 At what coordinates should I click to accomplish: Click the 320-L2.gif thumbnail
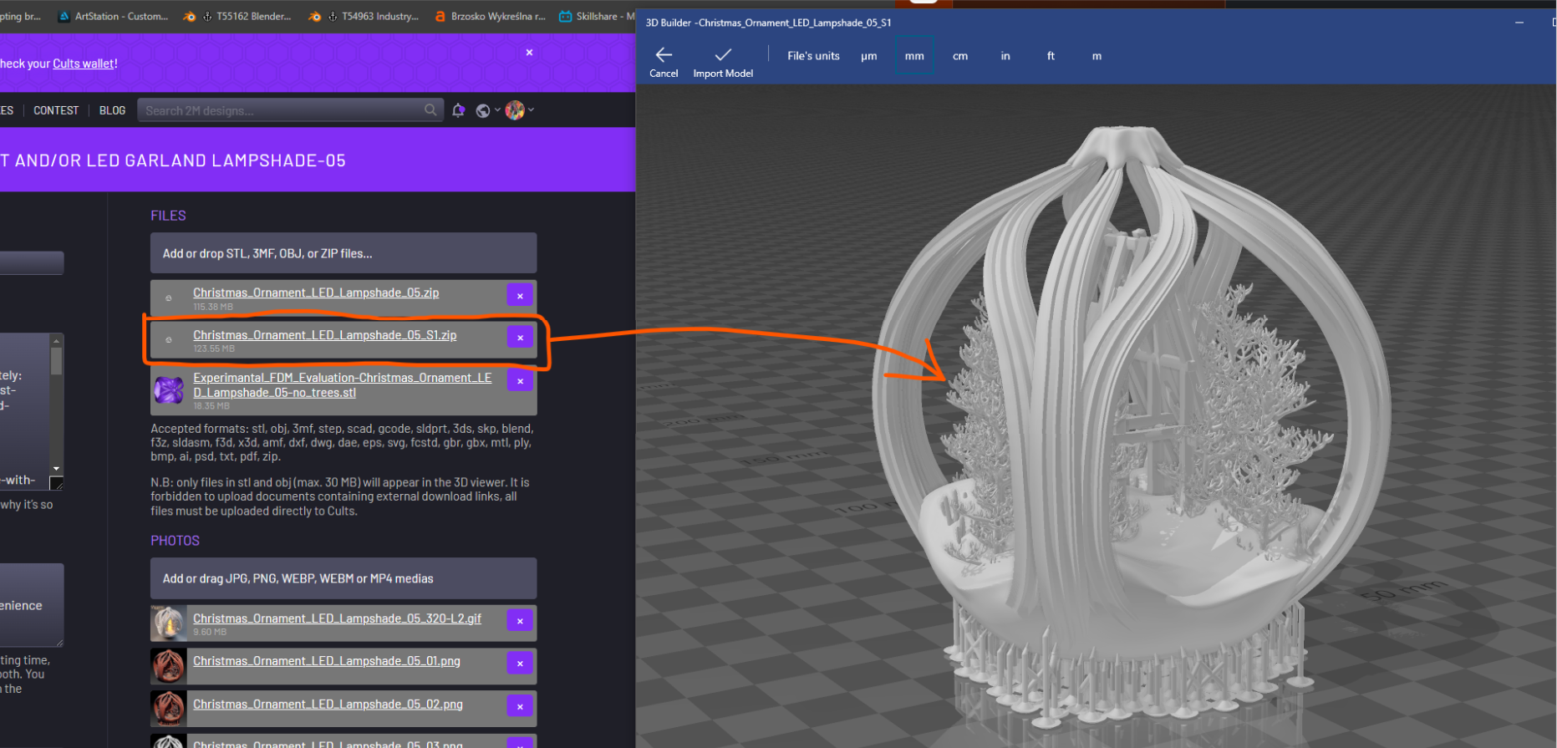tap(169, 623)
